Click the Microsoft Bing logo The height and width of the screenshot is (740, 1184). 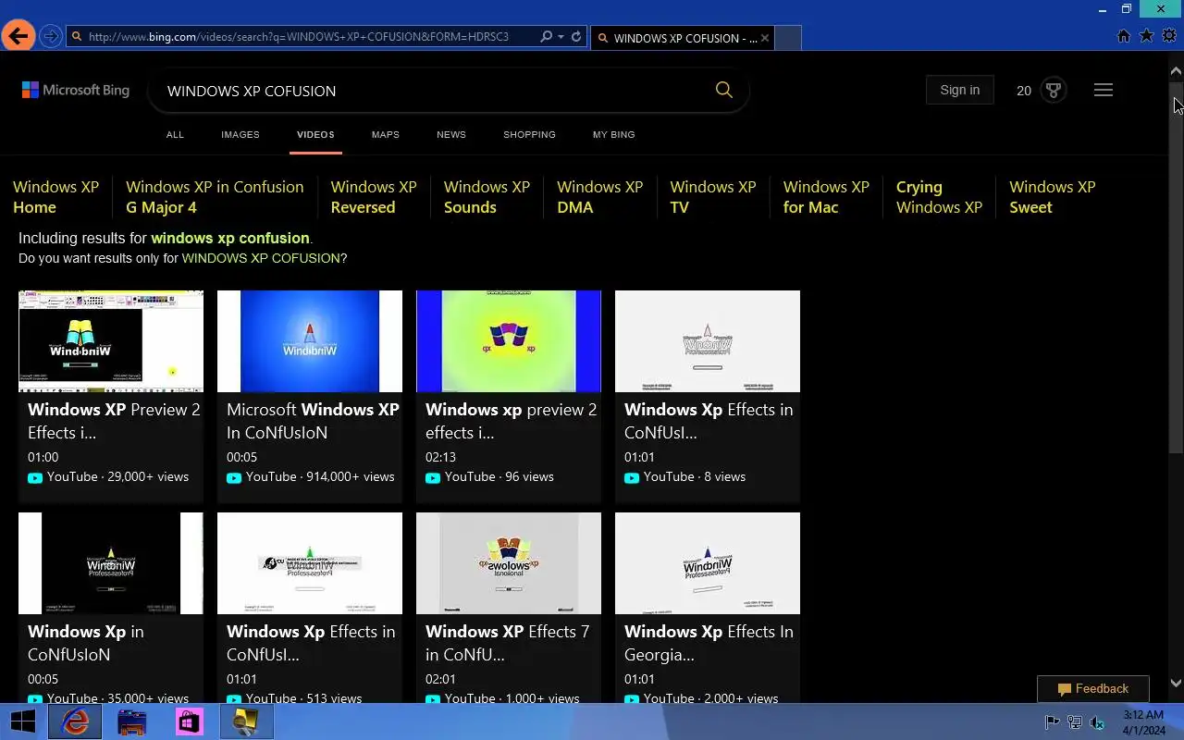[76, 90]
